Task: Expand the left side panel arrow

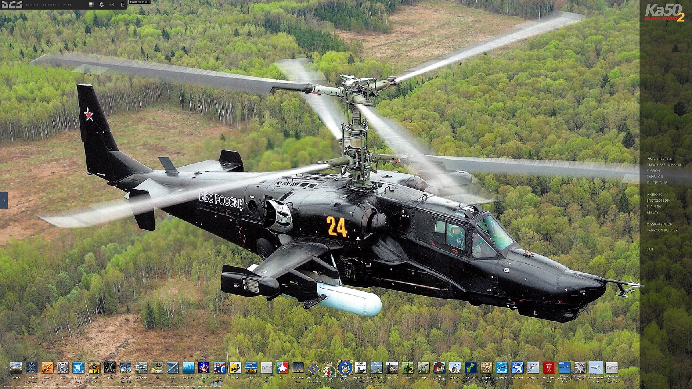Action: (x=4, y=200)
